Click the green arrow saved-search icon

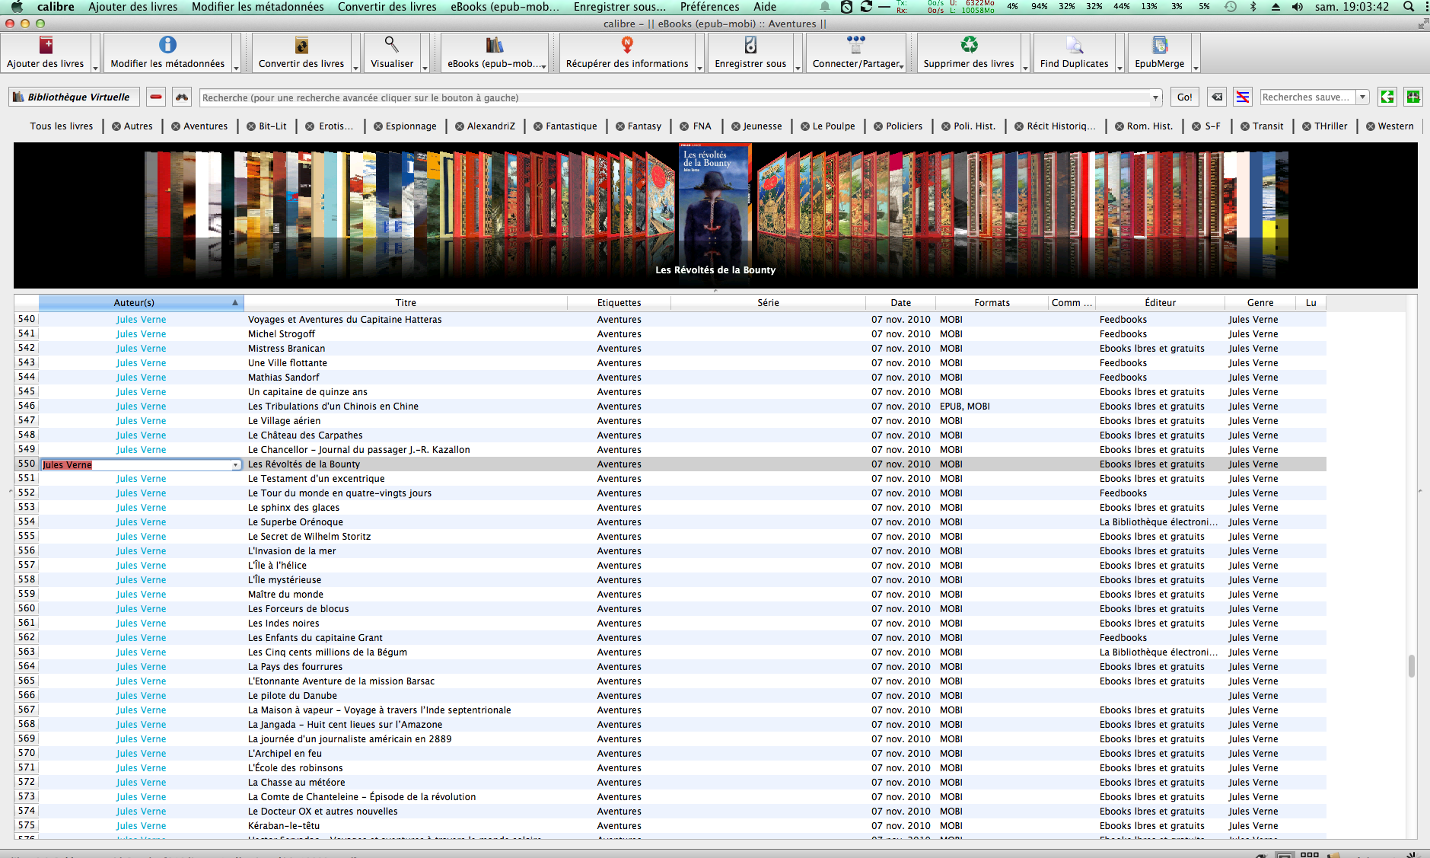pos(1387,97)
